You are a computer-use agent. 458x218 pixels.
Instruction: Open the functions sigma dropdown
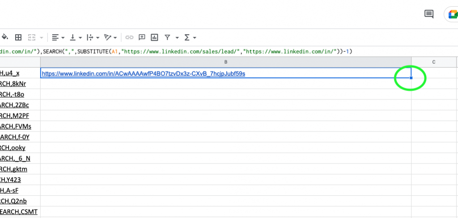tap(187, 37)
